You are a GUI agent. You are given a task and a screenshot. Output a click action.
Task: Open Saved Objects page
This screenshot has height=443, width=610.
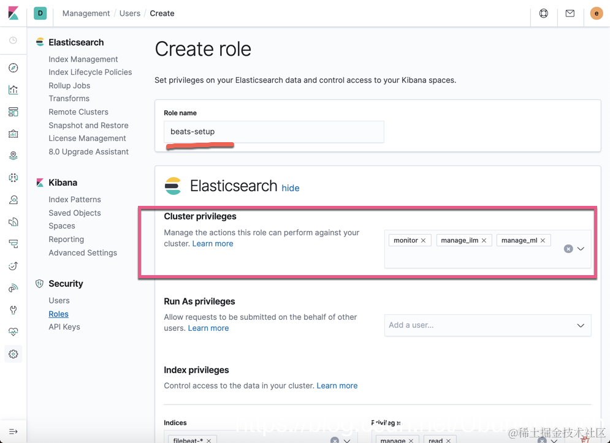click(x=75, y=213)
